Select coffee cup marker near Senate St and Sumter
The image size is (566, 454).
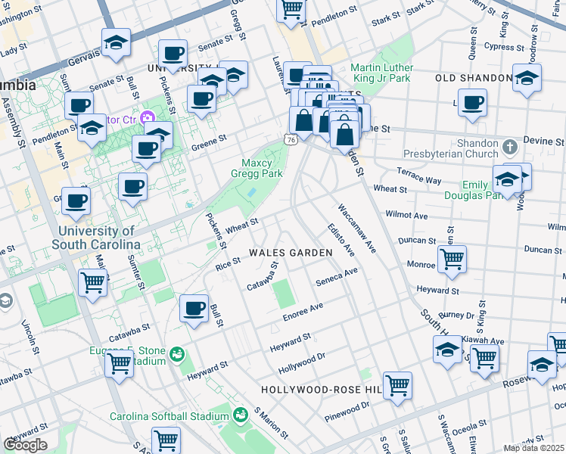pyautogui.click(x=79, y=107)
